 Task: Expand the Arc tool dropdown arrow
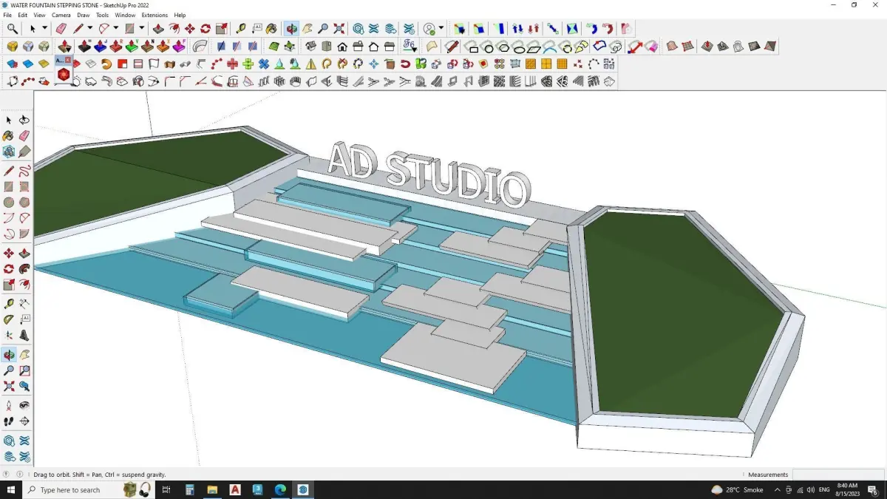click(116, 28)
